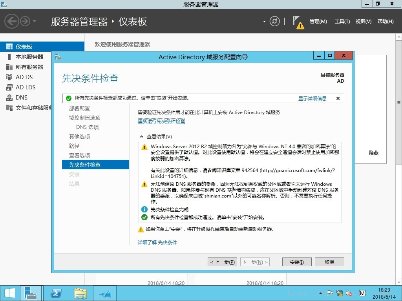Show hidden tray icons arrow
The height and width of the screenshot is (301, 402).
coord(320,293)
